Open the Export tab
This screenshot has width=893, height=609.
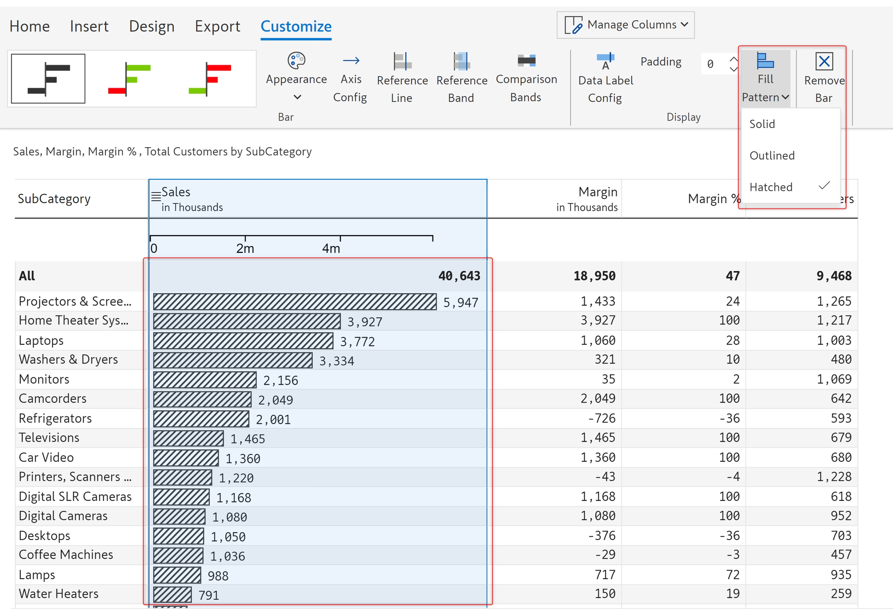(x=217, y=26)
